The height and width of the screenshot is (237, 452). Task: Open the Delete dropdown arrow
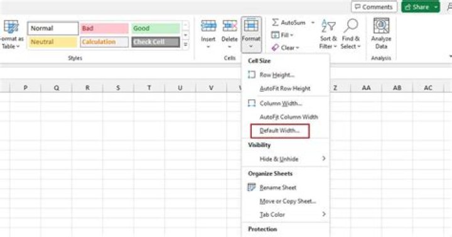coord(230,47)
